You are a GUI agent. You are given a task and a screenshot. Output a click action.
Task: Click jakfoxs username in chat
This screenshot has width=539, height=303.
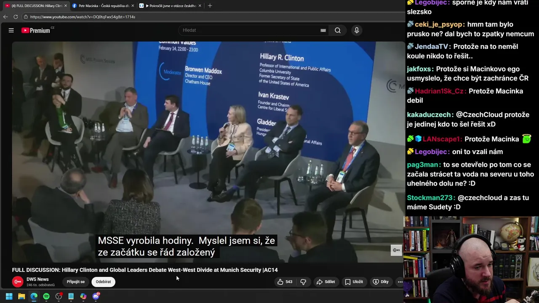(x=419, y=69)
